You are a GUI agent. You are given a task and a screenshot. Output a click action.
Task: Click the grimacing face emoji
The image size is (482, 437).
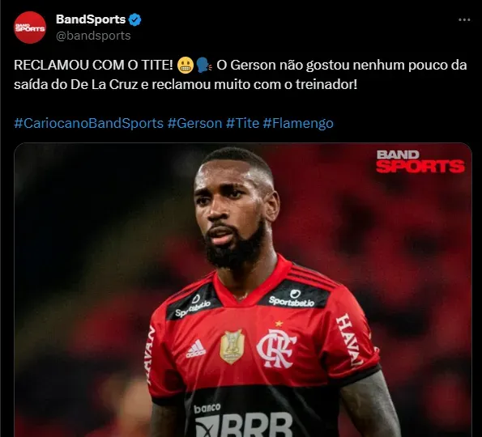(x=186, y=65)
